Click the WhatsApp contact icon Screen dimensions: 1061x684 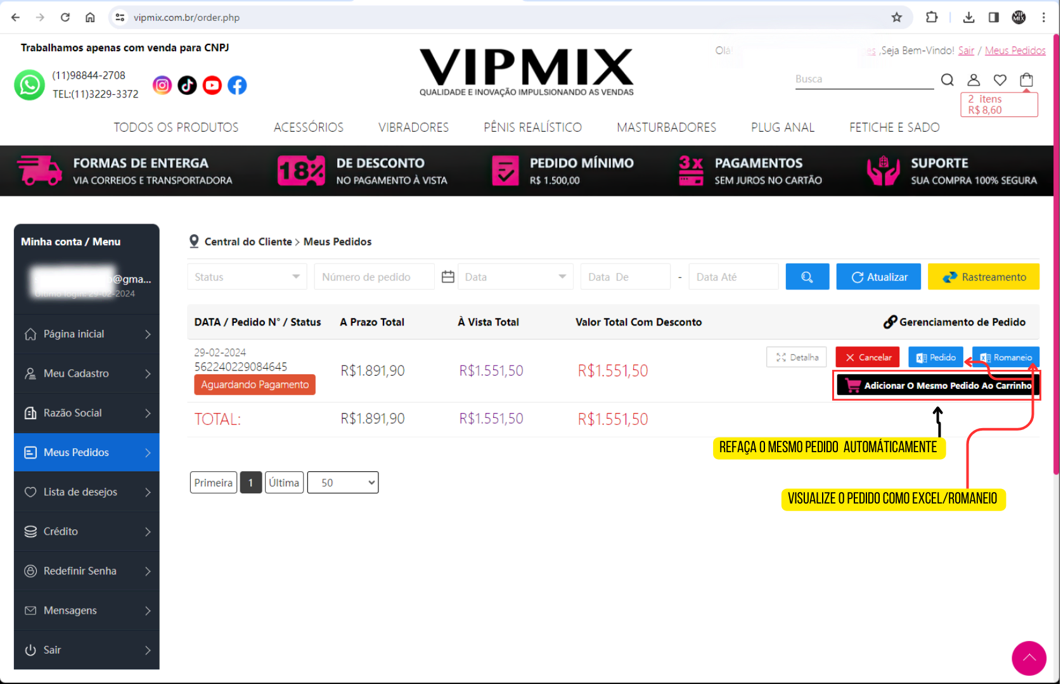click(x=29, y=85)
